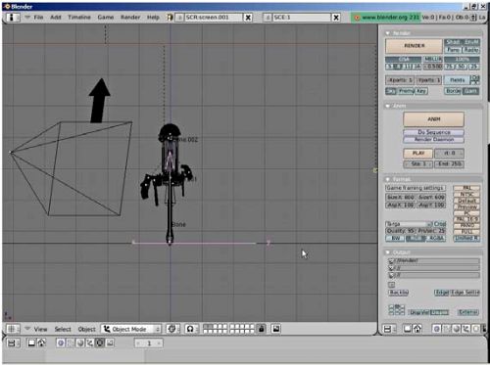Image resolution: width=490 pixels, height=365 pixels.
Task: Open the Help menu
Action: pos(153,17)
